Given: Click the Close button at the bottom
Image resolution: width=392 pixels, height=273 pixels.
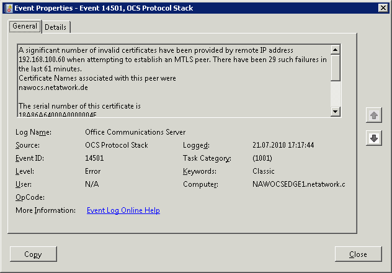Looking at the screenshot, I should point(358,254).
